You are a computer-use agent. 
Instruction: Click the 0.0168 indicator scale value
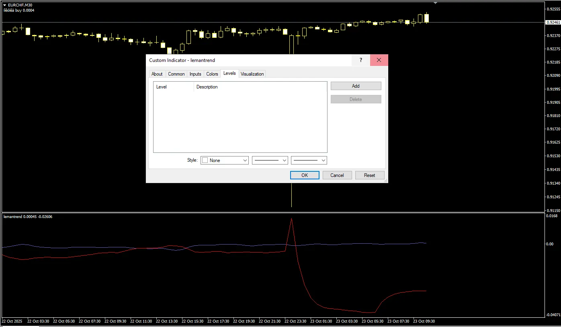[x=552, y=216]
